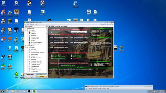Toggle the Acknowledge and Ignore checkbox

tap(62, 65)
